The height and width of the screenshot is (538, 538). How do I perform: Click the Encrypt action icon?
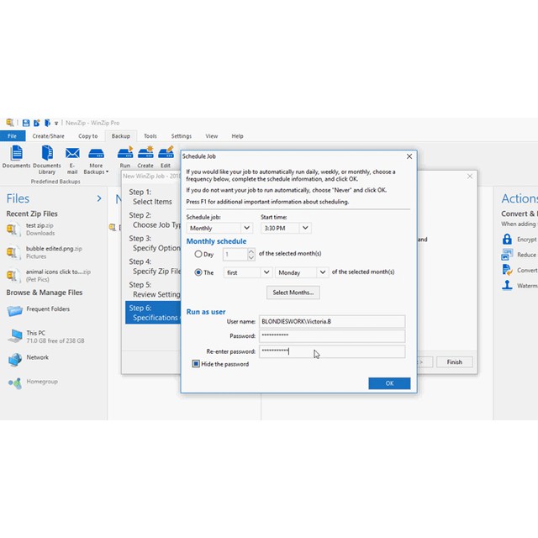(x=507, y=240)
